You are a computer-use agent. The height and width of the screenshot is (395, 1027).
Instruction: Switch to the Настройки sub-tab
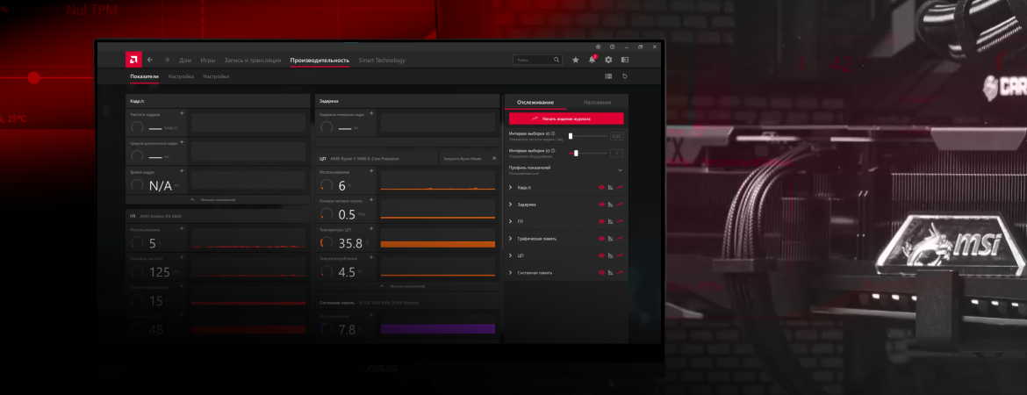coord(216,76)
